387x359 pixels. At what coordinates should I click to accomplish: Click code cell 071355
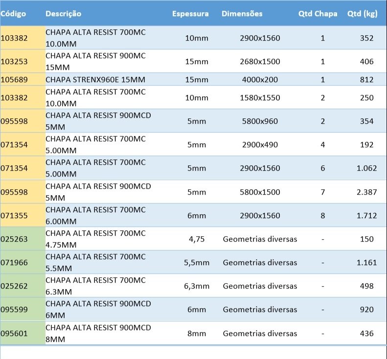(x=15, y=216)
